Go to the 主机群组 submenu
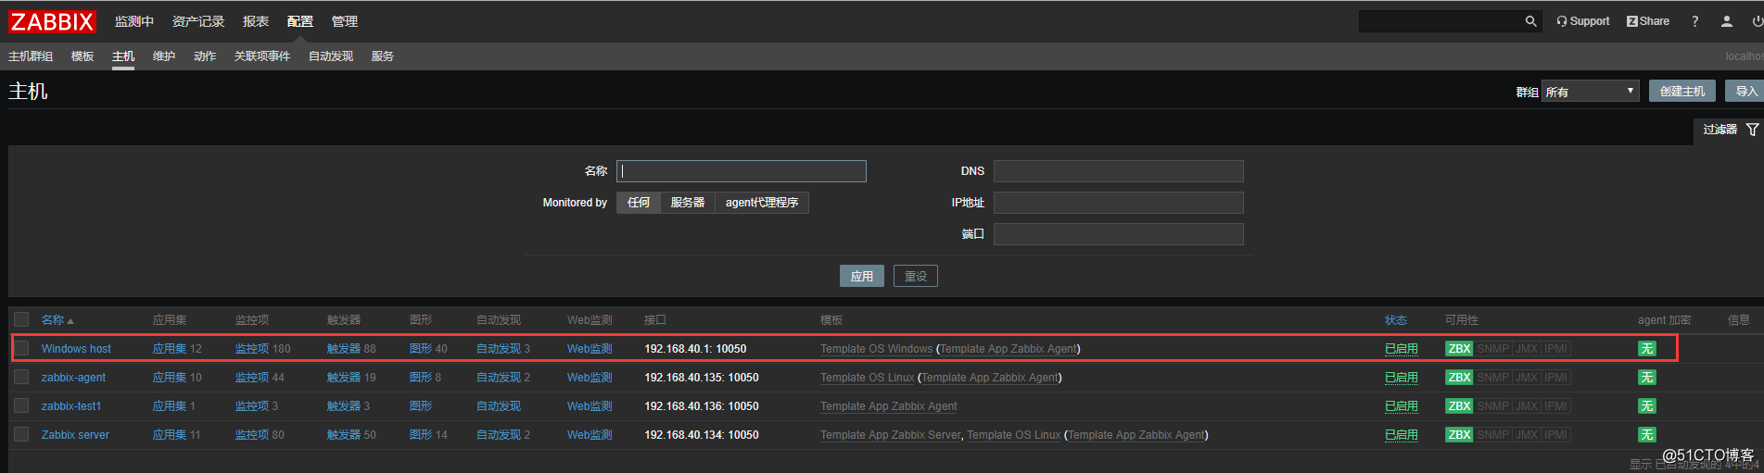Viewport: 1764px width, 473px height. coord(31,56)
